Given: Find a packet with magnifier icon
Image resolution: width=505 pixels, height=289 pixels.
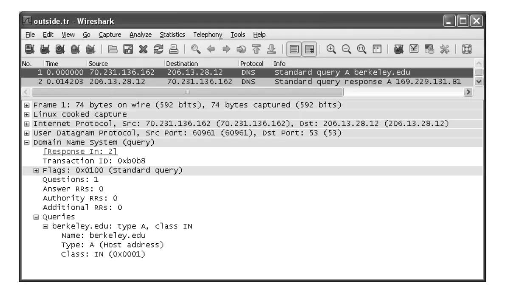Looking at the screenshot, I should pos(195,49).
